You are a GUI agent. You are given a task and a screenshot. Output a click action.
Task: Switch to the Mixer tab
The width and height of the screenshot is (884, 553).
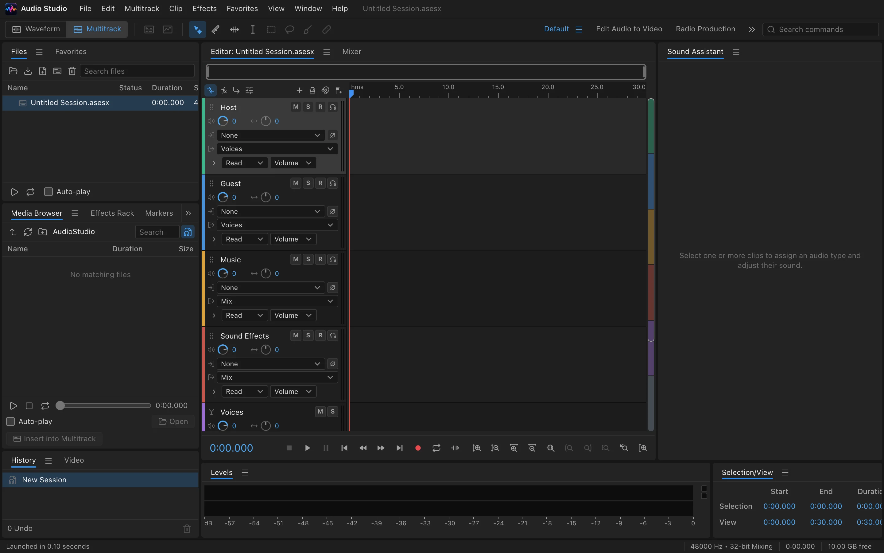[351, 52]
